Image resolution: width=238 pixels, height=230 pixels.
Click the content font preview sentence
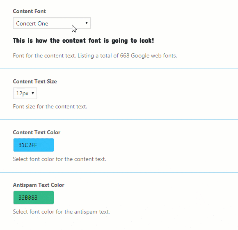click(83, 41)
